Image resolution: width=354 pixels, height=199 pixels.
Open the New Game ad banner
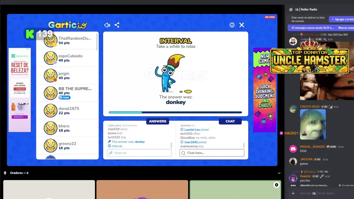point(265,90)
